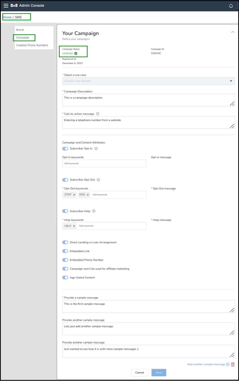239x381 pixels.
Task: Toggle the Age-Gated Content switch
Action: coord(65,278)
